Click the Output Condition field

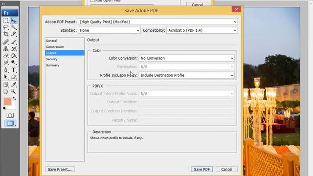187,102
